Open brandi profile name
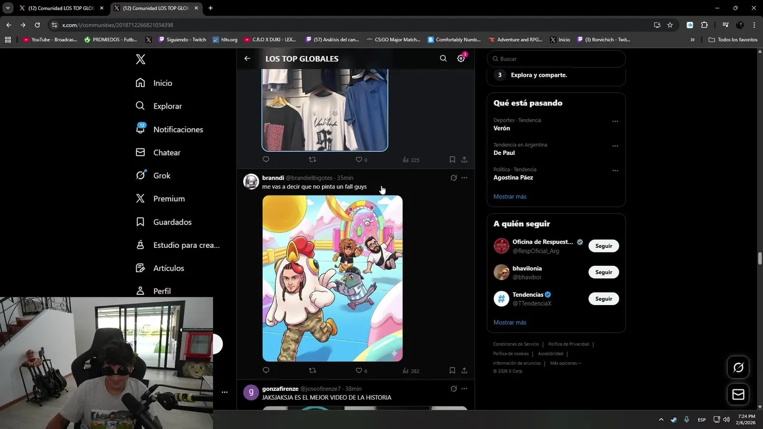Screen dimensions: 763x429 tap(273, 178)
